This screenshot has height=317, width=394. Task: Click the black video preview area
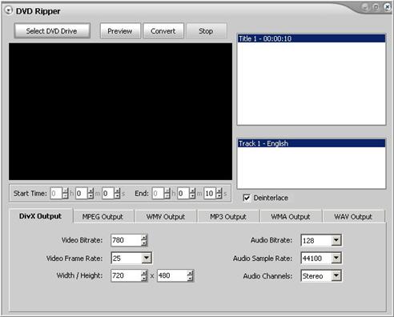[120, 111]
